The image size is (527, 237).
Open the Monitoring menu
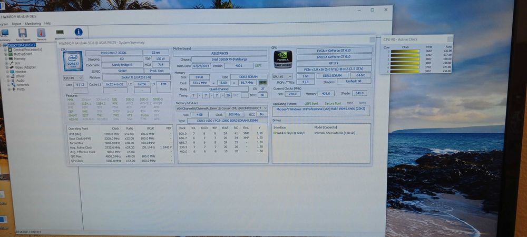pos(33,24)
